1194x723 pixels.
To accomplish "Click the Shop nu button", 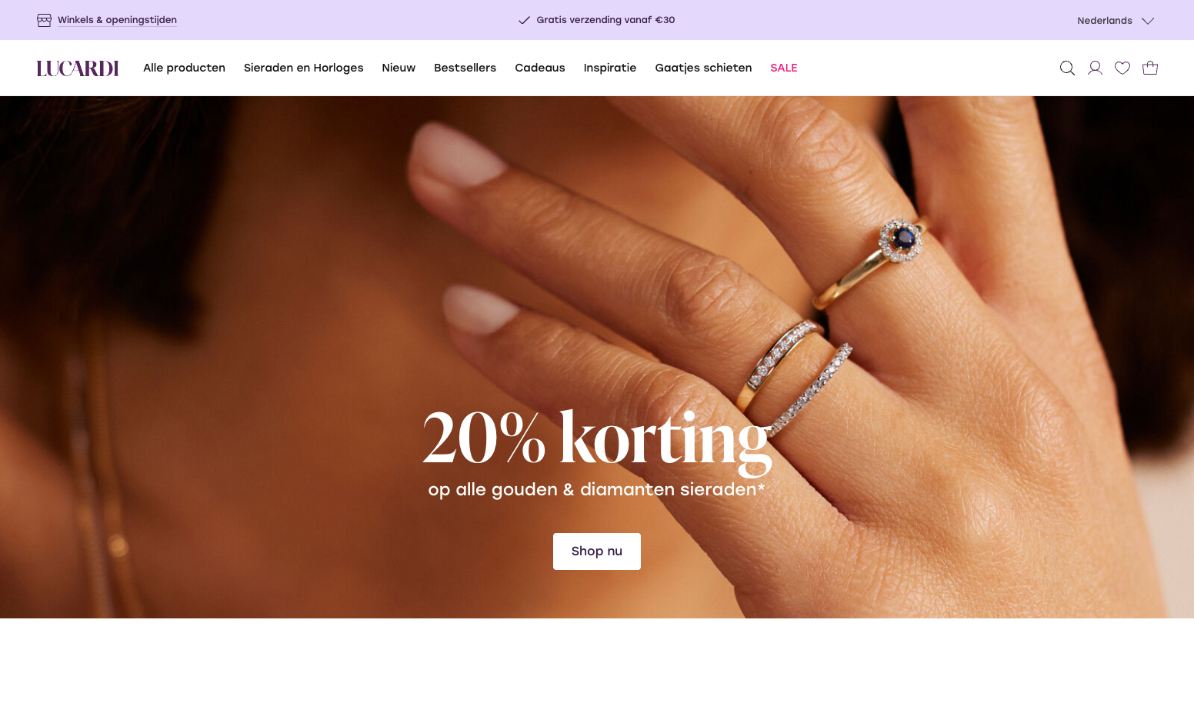I will [597, 551].
